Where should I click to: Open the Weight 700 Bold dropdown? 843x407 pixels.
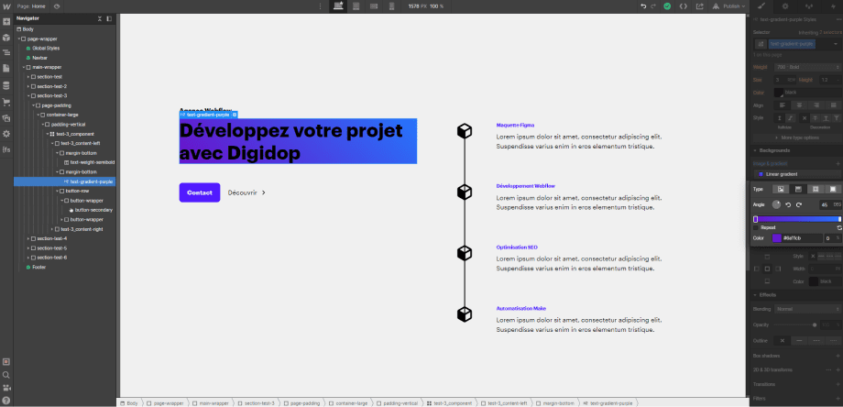point(807,67)
